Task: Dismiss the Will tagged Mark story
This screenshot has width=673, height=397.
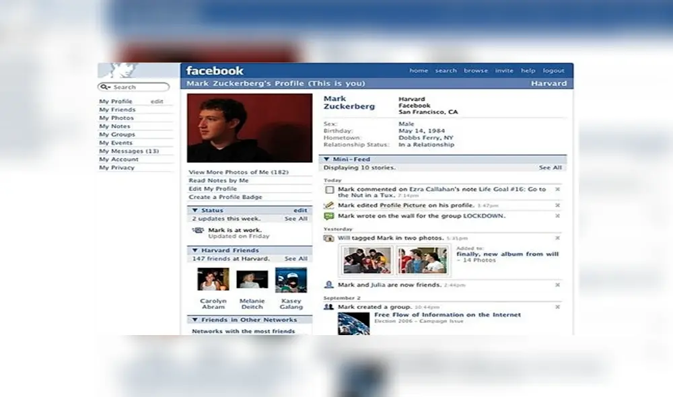Action: (x=557, y=238)
